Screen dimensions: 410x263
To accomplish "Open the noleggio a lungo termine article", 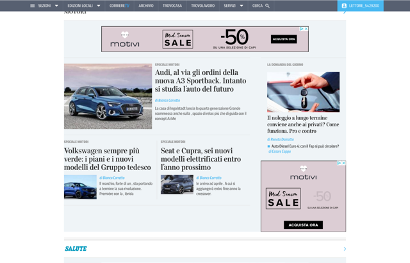I will [303, 124].
